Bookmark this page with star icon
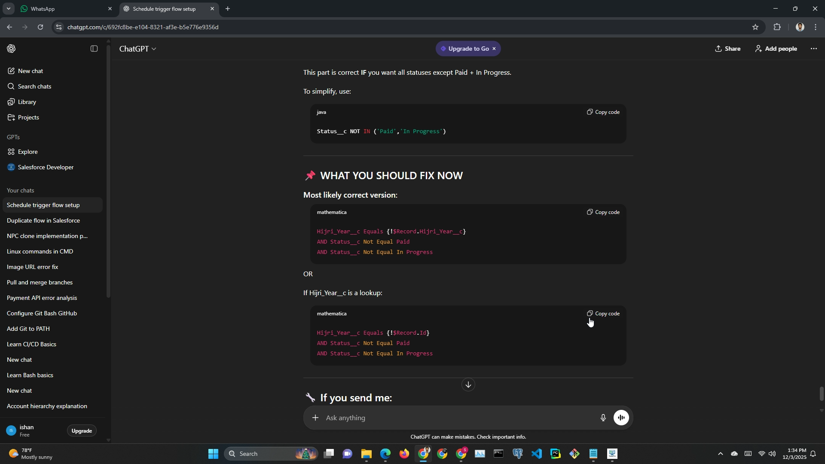Image resolution: width=825 pixels, height=464 pixels. pyautogui.click(x=755, y=27)
